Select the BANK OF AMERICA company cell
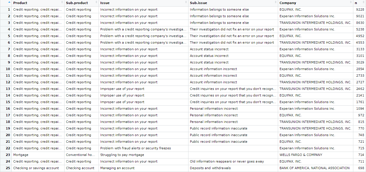Screen dimensions: 366x172 [x=314, y=168]
